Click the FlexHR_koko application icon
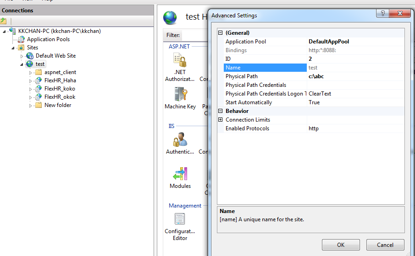Screen dimensions: 415x256 39,88
